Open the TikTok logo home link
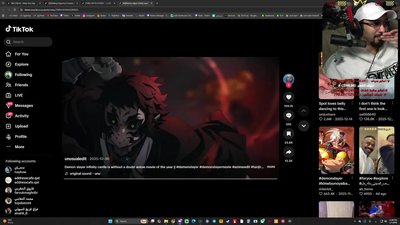 pos(19,29)
